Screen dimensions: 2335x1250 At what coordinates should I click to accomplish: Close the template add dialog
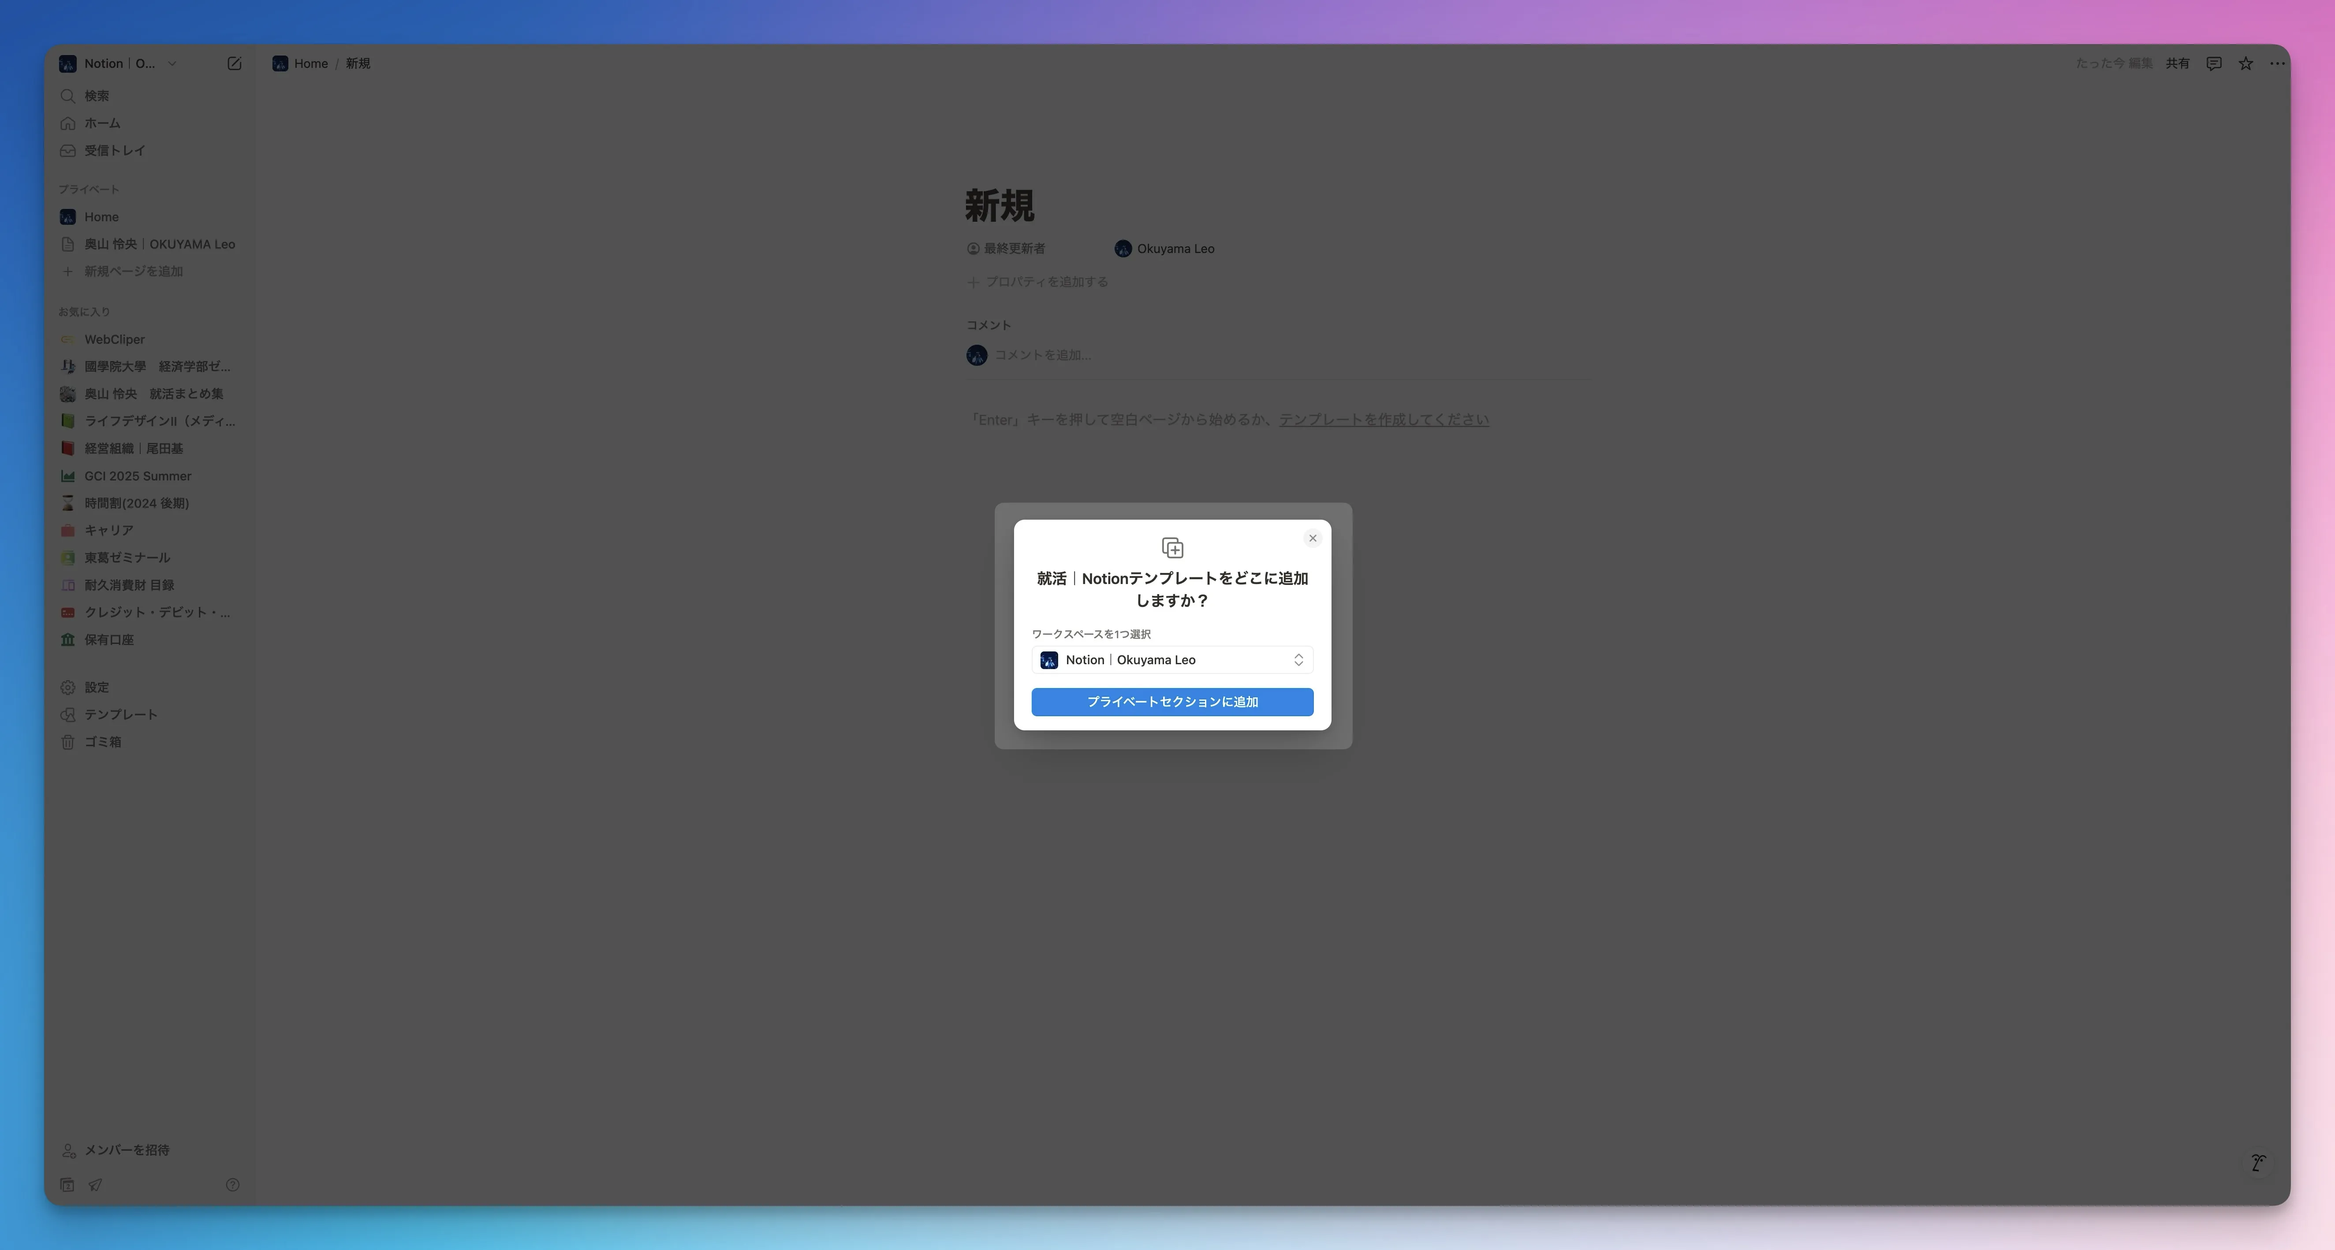(1313, 539)
